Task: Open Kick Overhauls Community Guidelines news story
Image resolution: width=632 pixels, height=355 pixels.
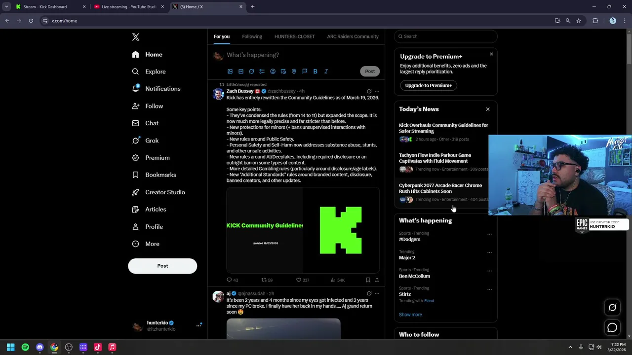Action: point(443,128)
